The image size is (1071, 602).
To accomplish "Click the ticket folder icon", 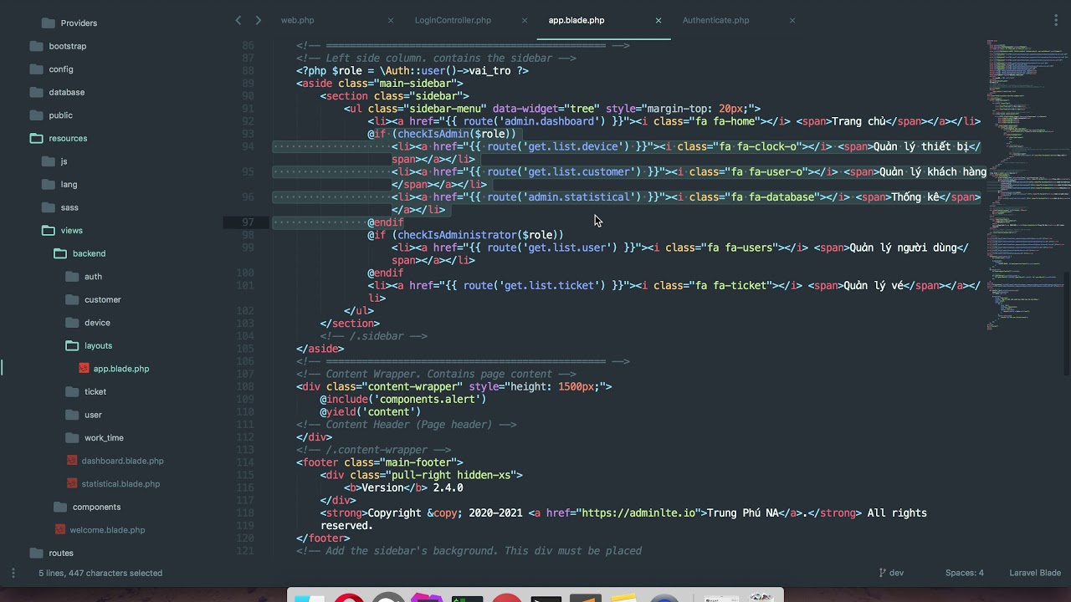I will [x=71, y=391].
